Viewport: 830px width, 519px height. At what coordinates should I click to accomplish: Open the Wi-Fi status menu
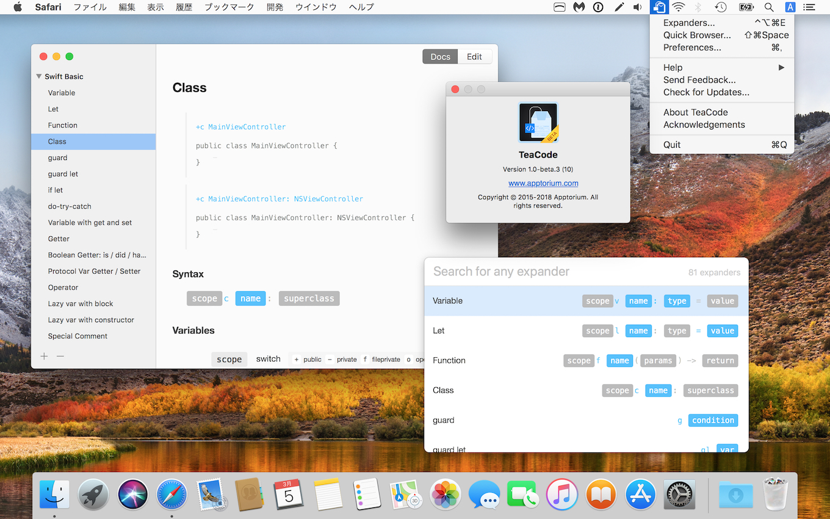679,7
